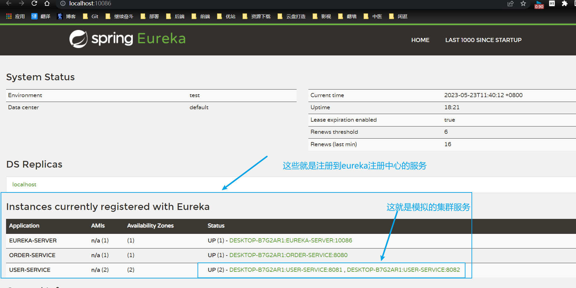Open the extension showing the 0.90 badge

[539, 4]
